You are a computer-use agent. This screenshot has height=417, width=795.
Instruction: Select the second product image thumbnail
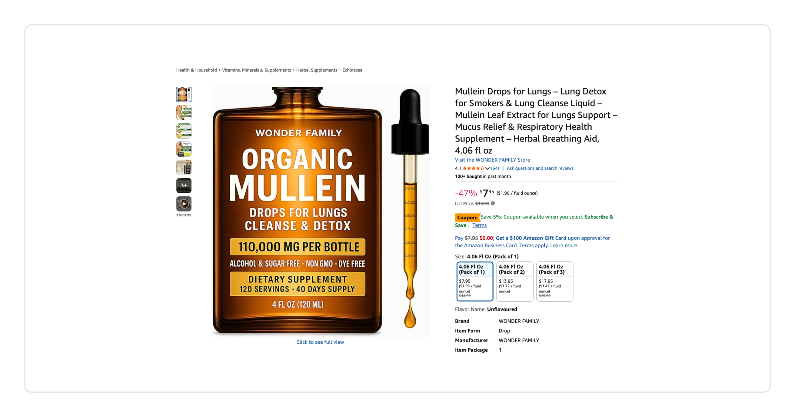184,112
